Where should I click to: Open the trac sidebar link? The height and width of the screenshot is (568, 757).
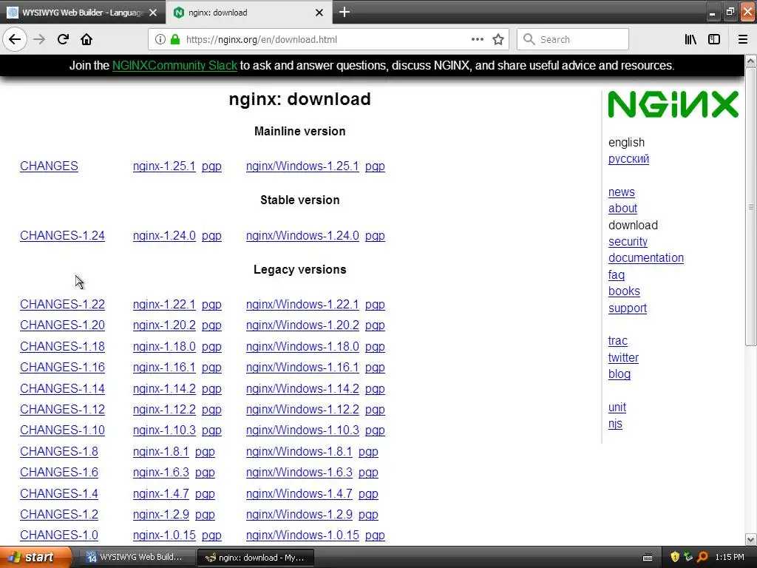[x=618, y=341]
